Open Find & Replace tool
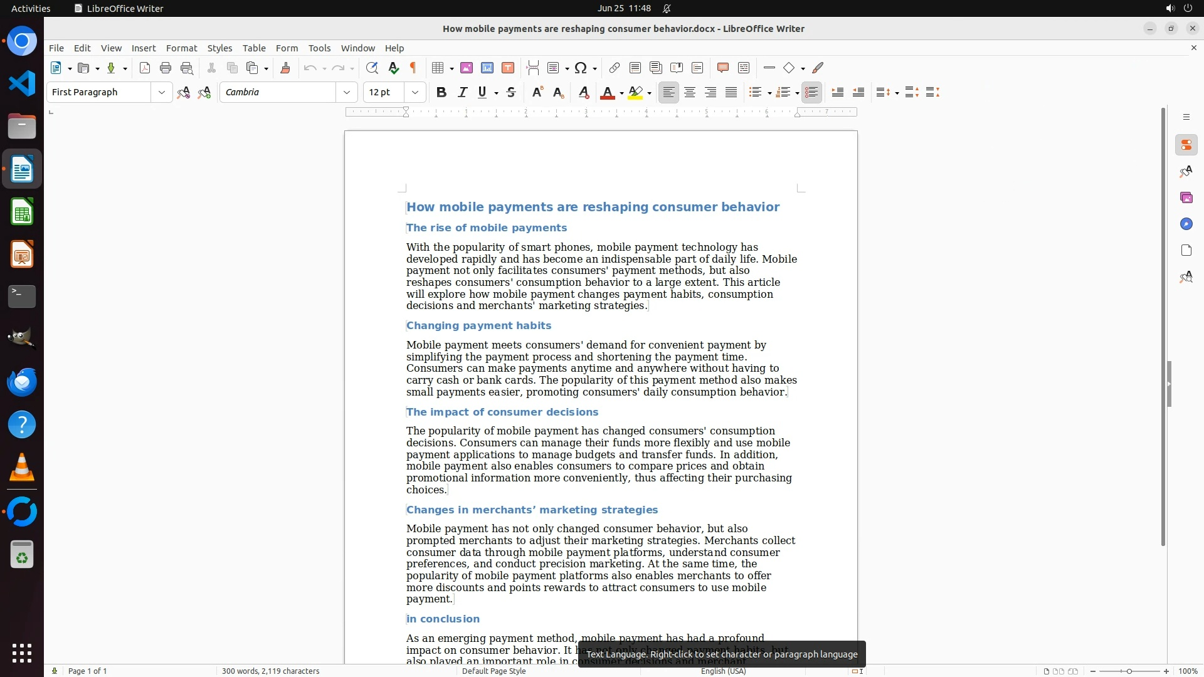 coord(372,68)
